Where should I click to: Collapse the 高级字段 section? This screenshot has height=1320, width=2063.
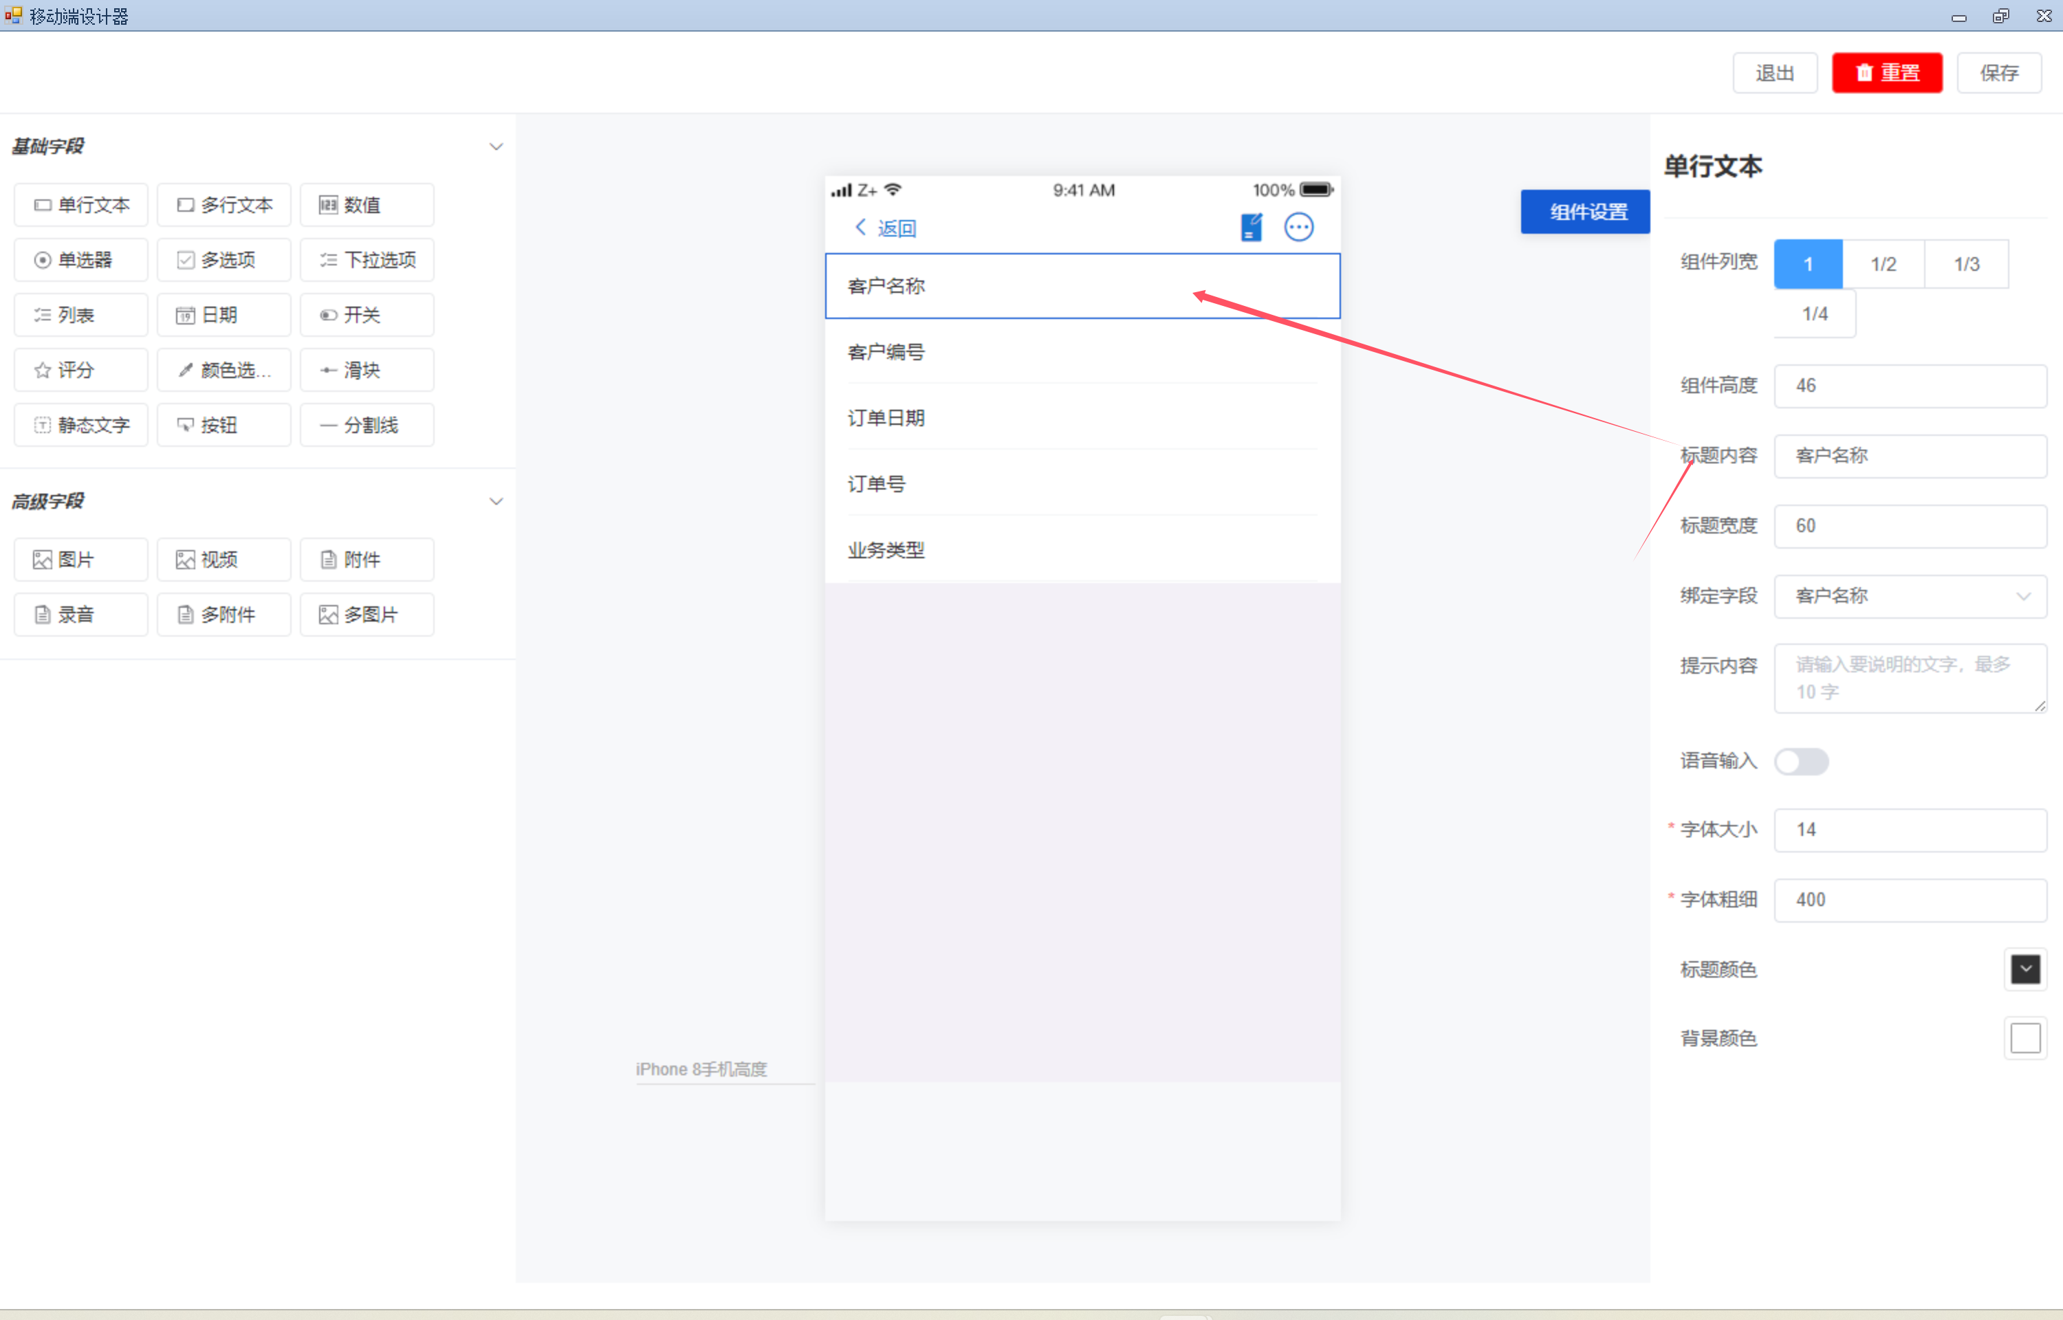(495, 501)
